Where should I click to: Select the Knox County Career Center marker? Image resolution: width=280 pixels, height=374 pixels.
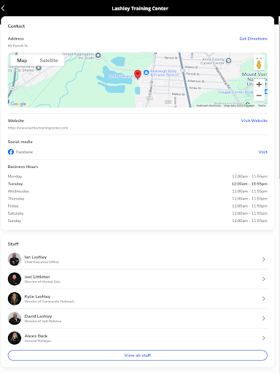[228, 61]
